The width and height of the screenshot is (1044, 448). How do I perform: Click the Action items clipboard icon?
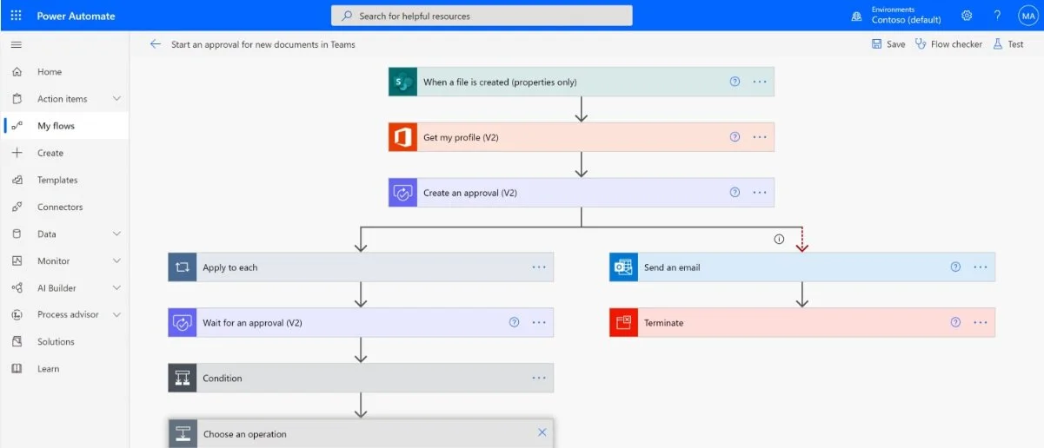click(17, 99)
